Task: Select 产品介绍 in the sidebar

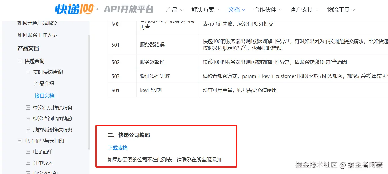Action: coord(44,83)
